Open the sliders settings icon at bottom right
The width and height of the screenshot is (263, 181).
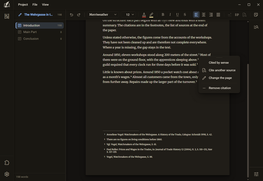click(256, 174)
